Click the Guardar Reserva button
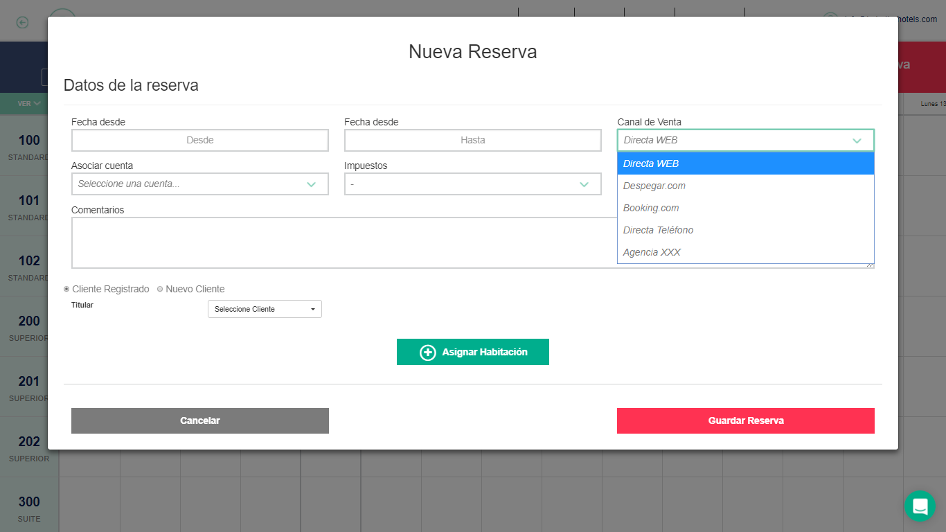Image resolution: width=946 pixels, height=532 pixels. (746, 420)
